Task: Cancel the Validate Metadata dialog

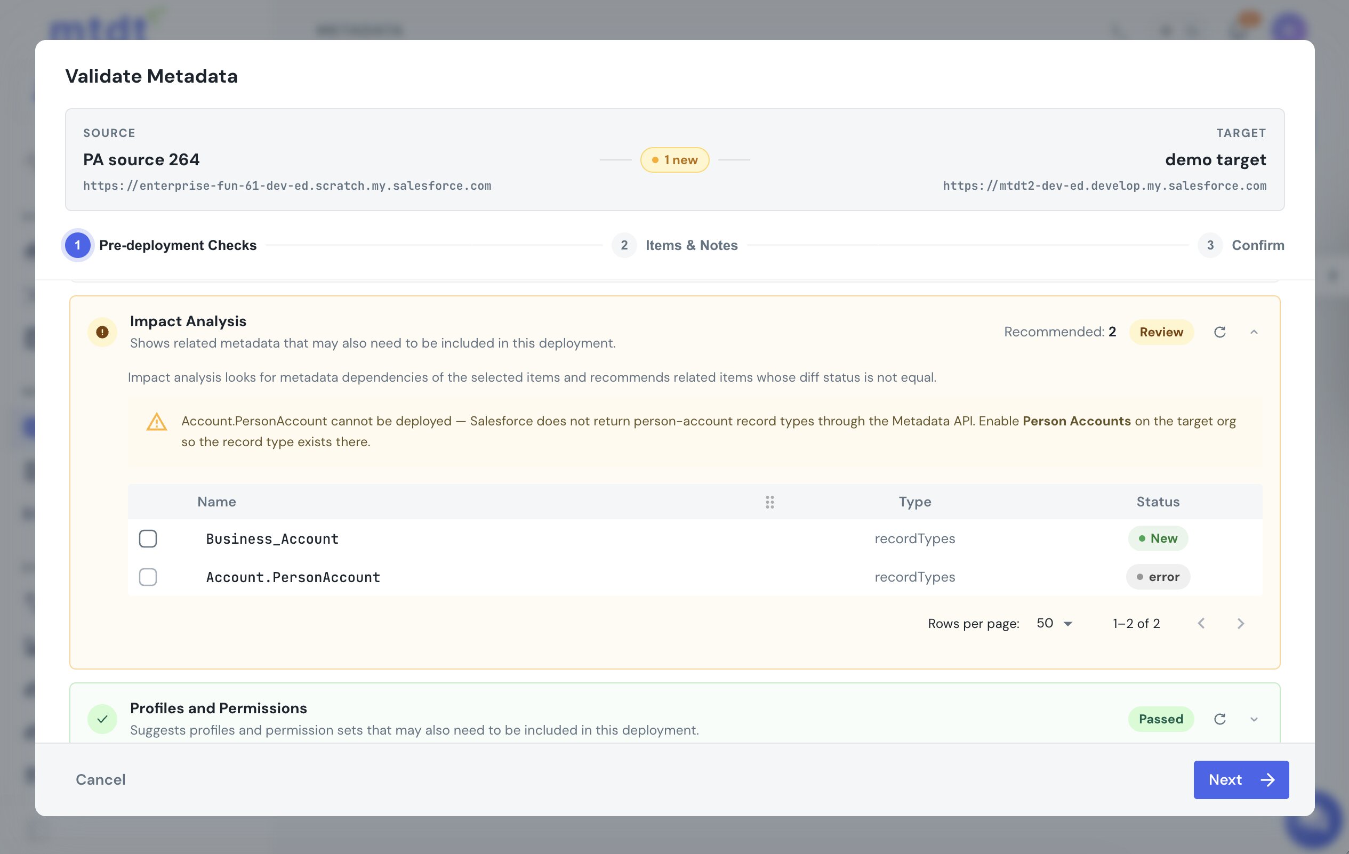Action: (x=101, y=779)
